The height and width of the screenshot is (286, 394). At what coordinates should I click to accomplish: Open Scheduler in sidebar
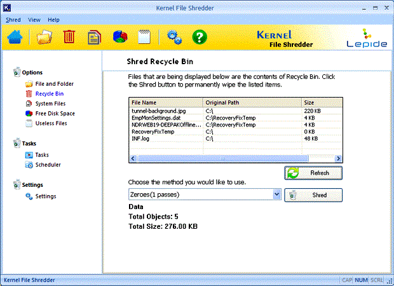tap(48, 165)
